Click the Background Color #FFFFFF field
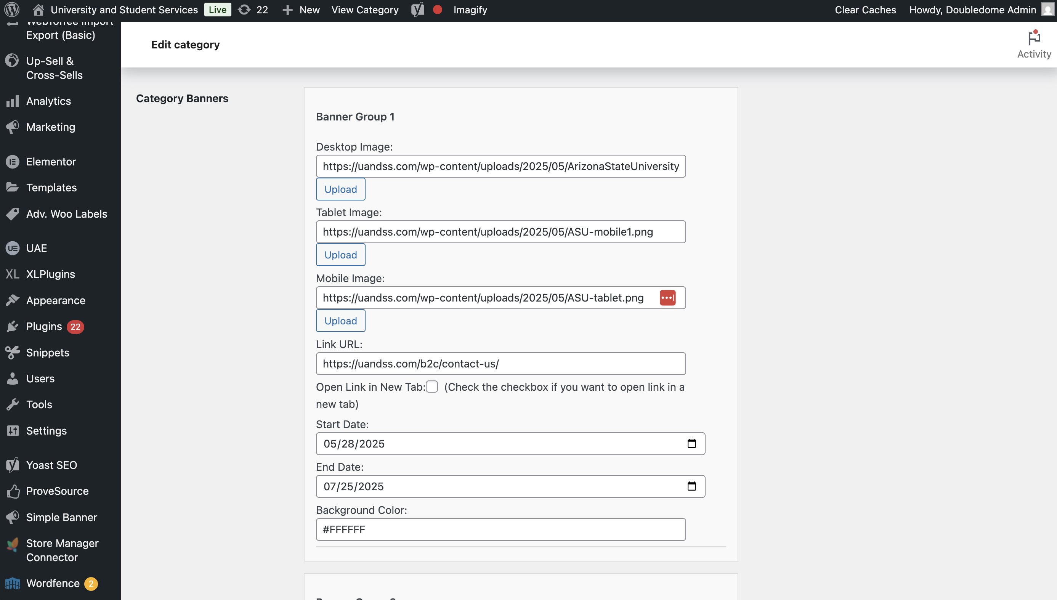The height and width of the screenshot is (600, 1057). tap(501, 529)
